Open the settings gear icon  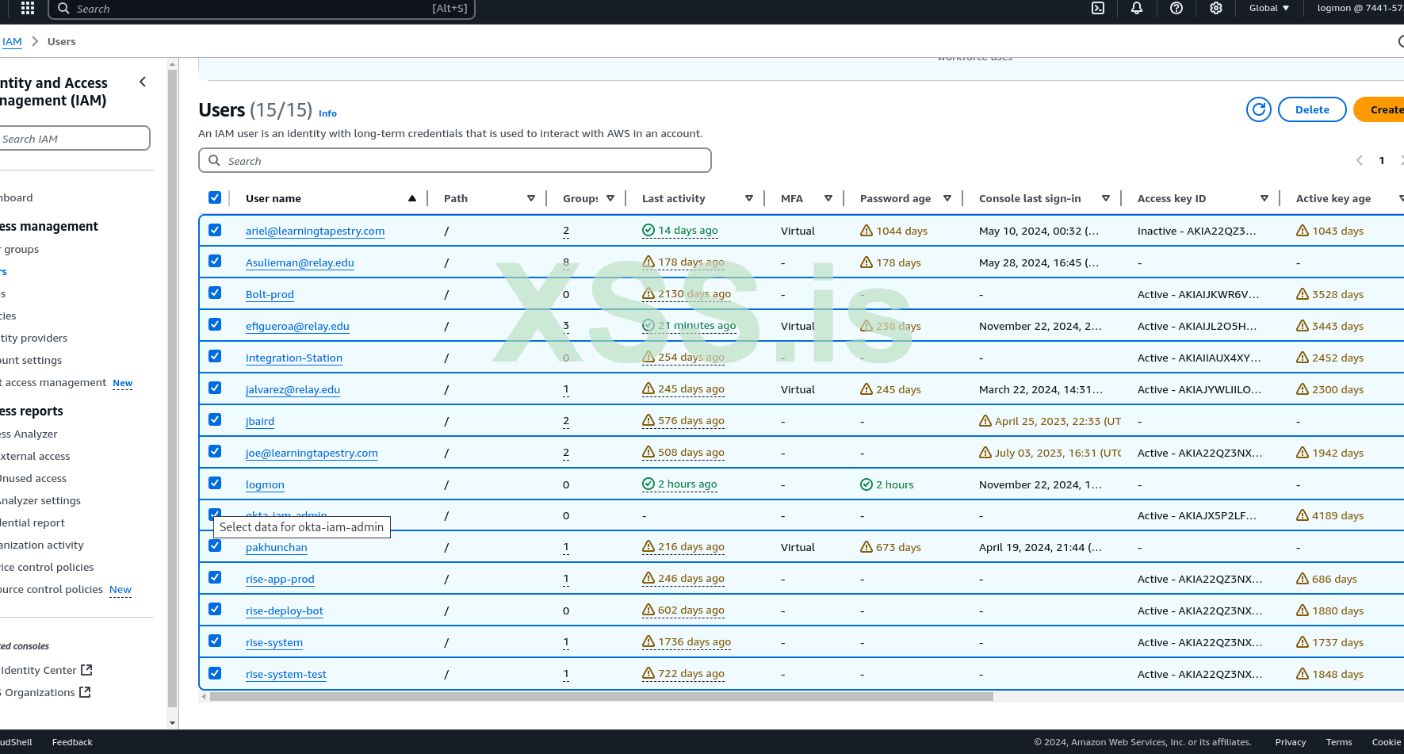point(1216,8)
